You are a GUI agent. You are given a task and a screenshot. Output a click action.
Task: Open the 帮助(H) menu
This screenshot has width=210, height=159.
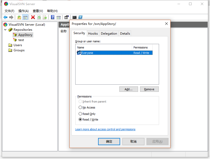52,11
